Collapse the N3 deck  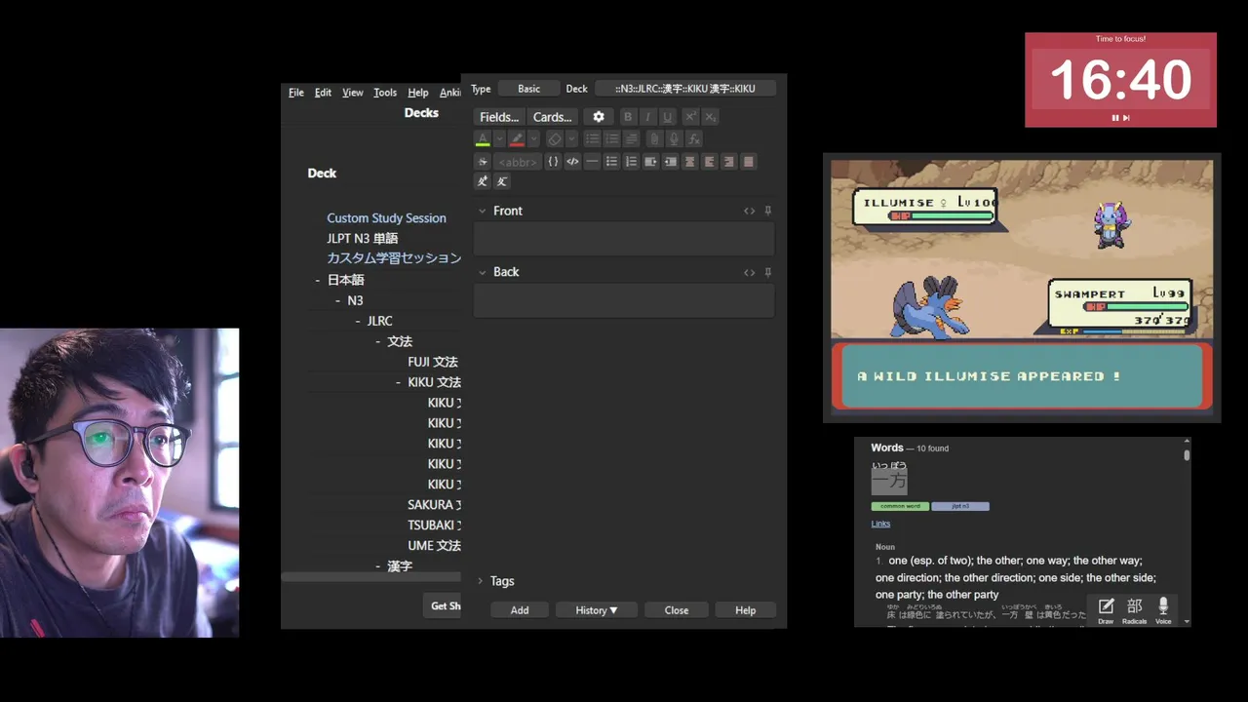[x=338, y=300]
